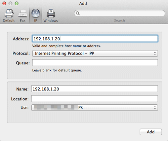Image resolution: width=168 pixels, height=141 pixels.
Task: Click the green zoom window button
Action: point(16,3)
